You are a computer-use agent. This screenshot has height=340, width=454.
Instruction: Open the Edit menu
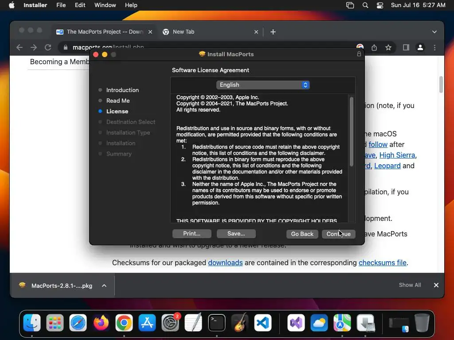80,5
